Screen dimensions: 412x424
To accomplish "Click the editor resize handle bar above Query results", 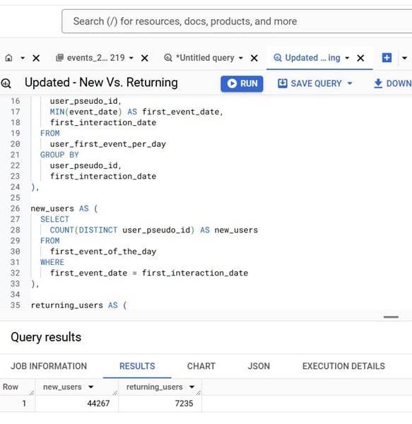I will (x=391, y=317).
